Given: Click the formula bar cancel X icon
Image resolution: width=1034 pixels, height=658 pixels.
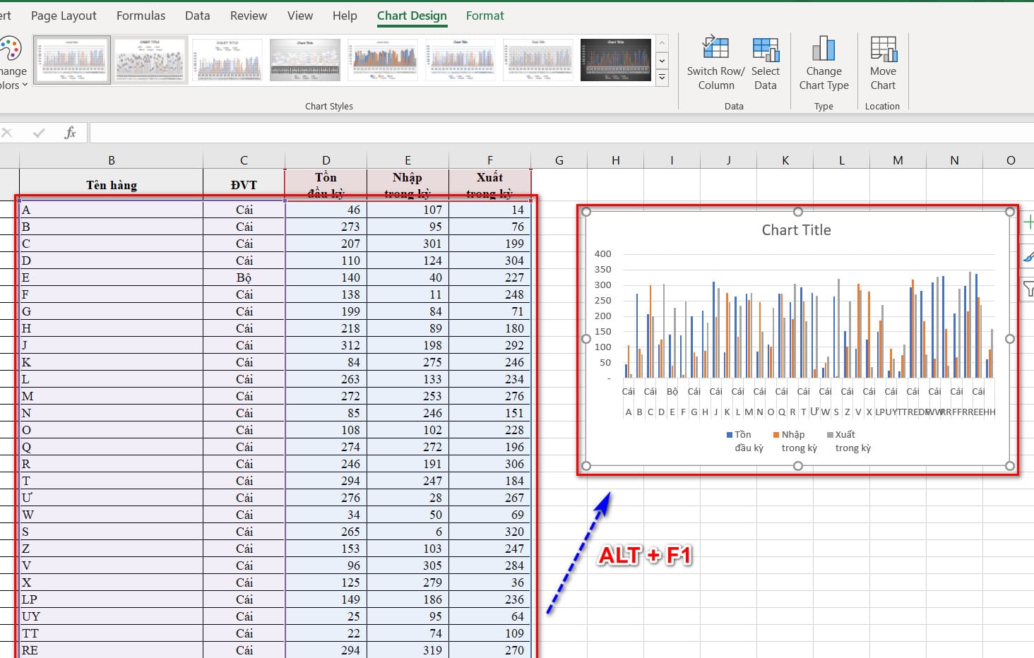Looking at the screenshot, I should click(7, 133).
